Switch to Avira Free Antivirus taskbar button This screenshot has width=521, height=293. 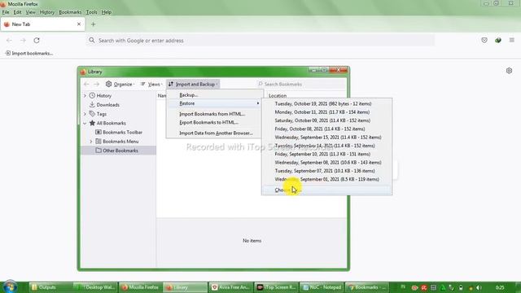(x=230, y=287)
